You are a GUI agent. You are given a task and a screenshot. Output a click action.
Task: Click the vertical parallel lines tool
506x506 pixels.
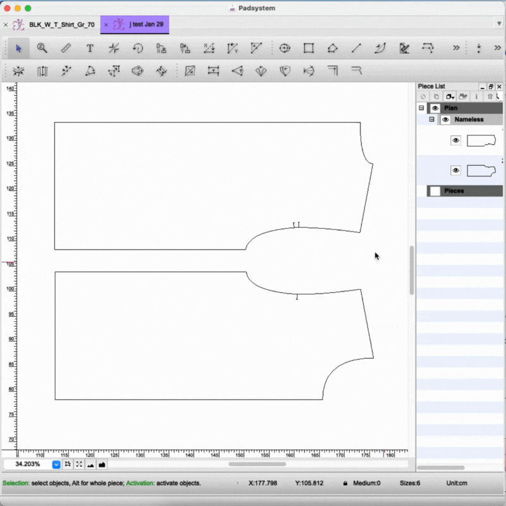coord(42,71)
